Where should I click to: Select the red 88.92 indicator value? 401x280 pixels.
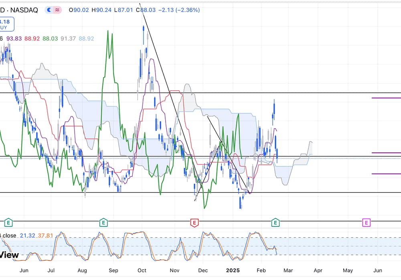coord(31,39)
